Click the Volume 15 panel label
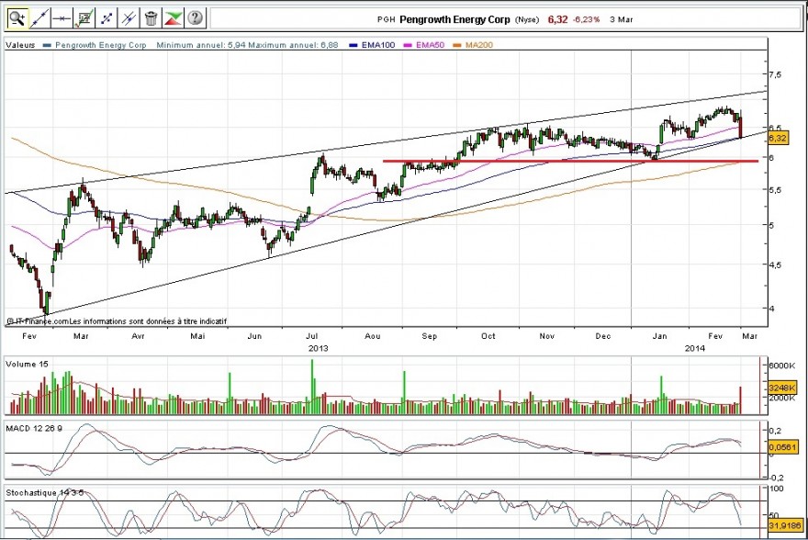This screenshot has height=540, width=808. tap(27, 364)
